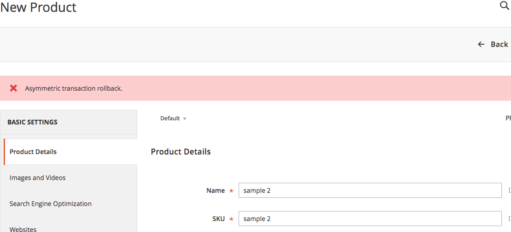Click the red asterisk next to Name

tap(231, 191)
